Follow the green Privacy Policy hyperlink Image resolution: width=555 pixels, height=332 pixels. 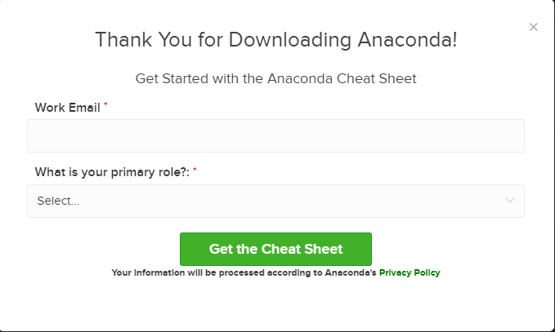coord(410,272)
